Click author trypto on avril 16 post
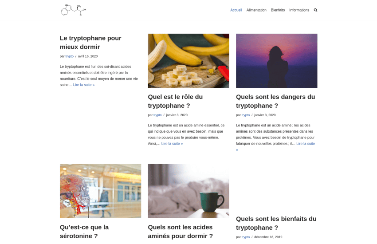Image resolution: width=377 pixels, height=244 pixels. click(70, 56)
